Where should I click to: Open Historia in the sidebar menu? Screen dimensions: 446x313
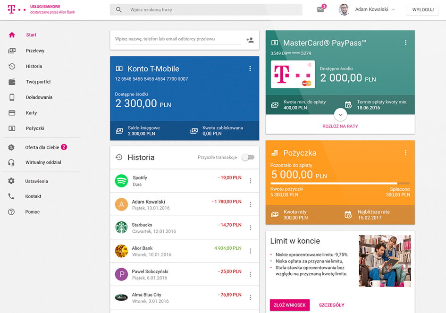point(34,66)
